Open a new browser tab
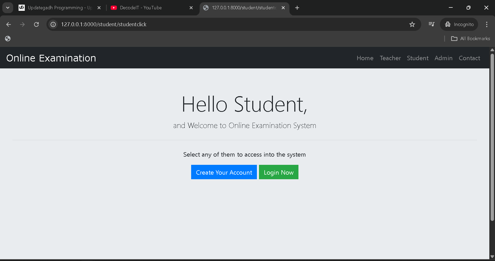 tap(297, 8)
